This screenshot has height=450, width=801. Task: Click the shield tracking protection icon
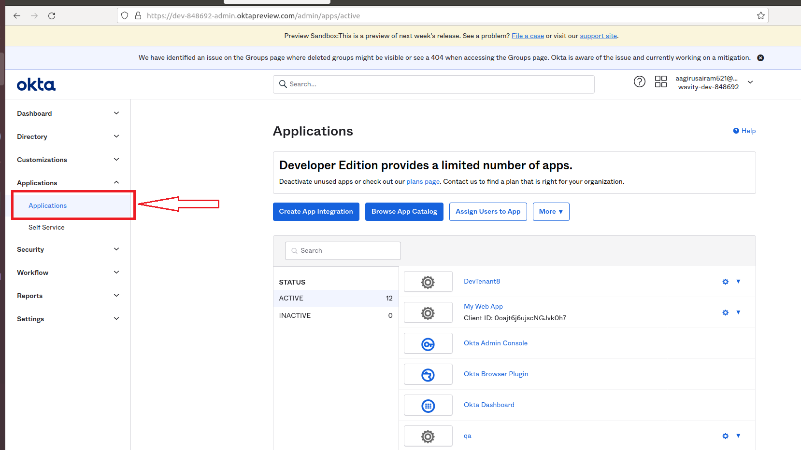pyautogui.click(x=125, y=15)
